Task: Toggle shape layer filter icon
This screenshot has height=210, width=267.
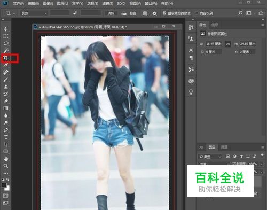Action: (x=248, y=157)
